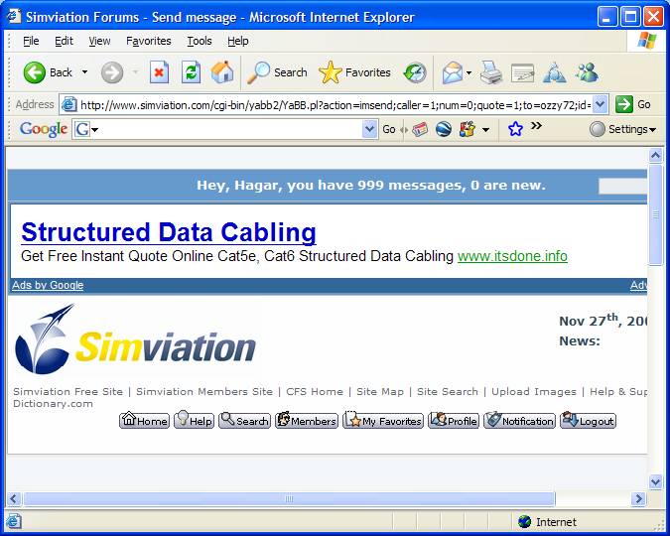Open the History toolbar icon
This screenshot has height=536, width=670.
415,72
